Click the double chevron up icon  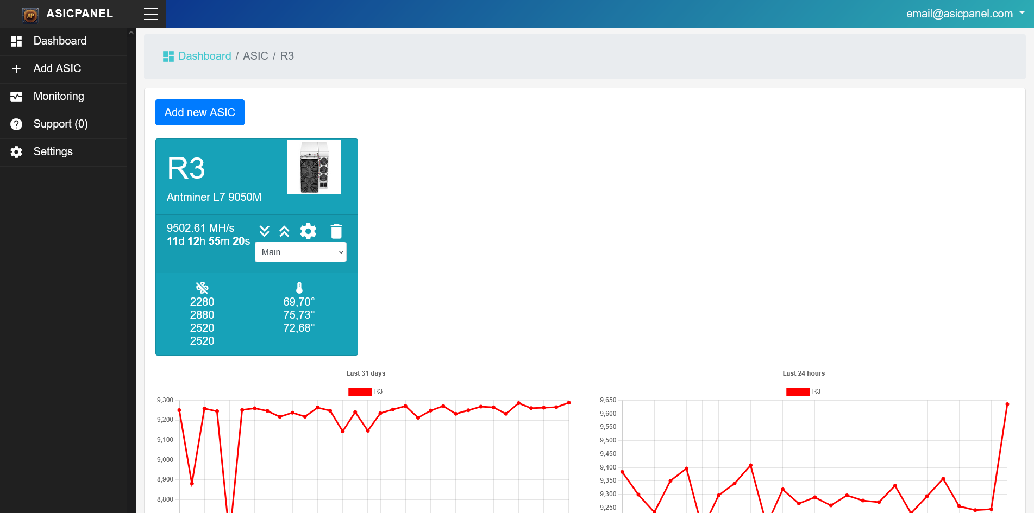(284, 231)
